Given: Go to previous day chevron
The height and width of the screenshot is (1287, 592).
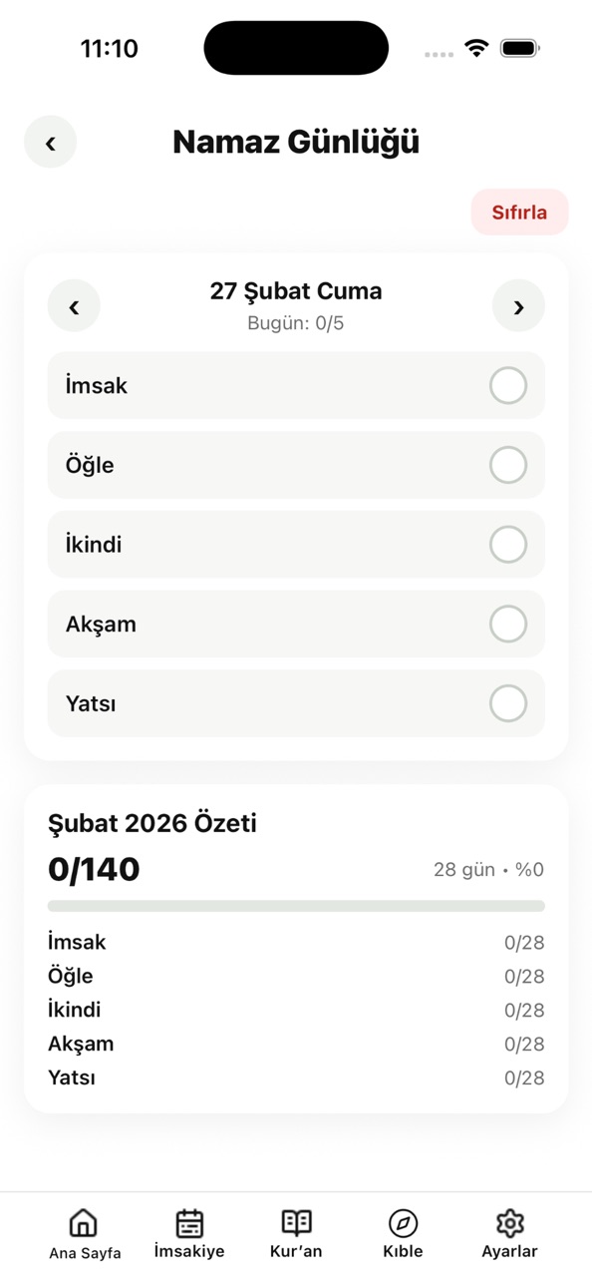Looking at the screenshot, I should (74, 305).
